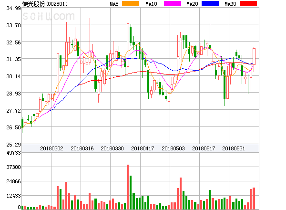Viewport: 286px width, 210px height.
Task: Click the 31.35 price axis label
Action: pos(13,59)
